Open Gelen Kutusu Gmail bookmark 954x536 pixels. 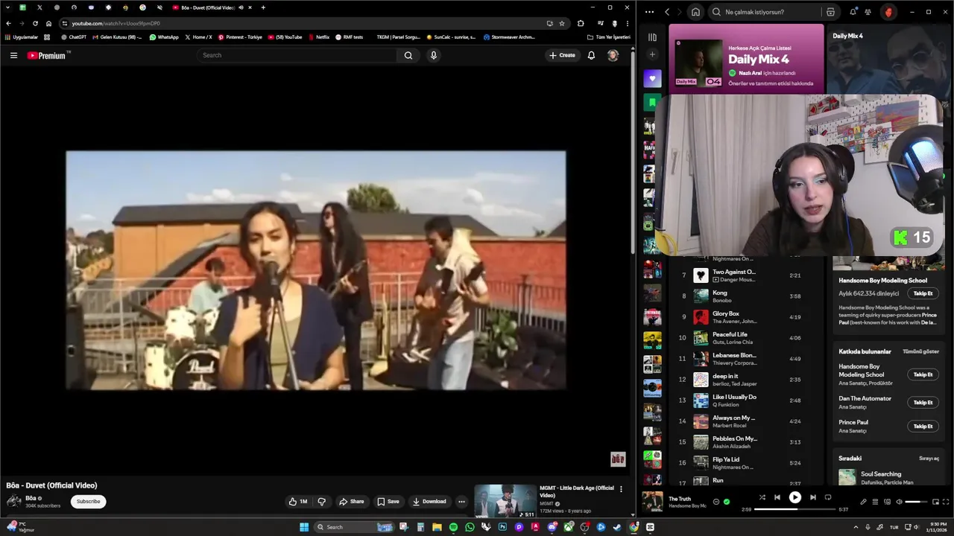(x=116, y=36)
